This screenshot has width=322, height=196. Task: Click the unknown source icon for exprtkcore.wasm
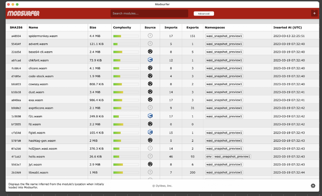click(150, 108)
